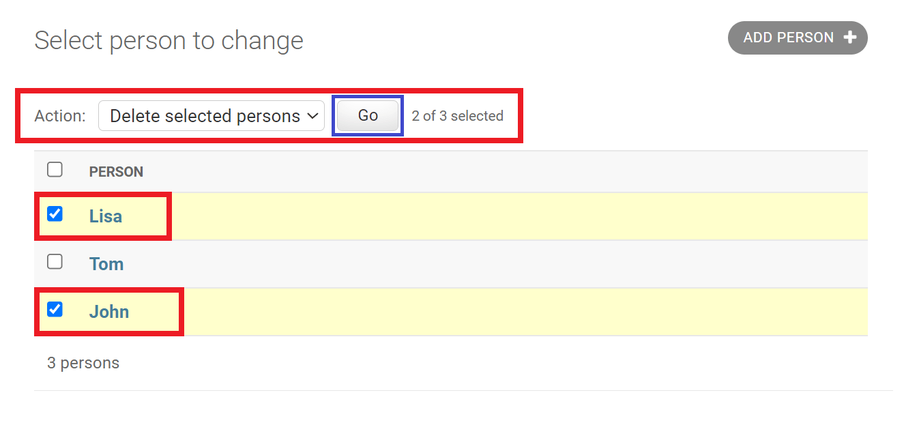The height and width of the screenshot is (425, 904).
Task: Click the PERSON column header
Action: (116, 171)
